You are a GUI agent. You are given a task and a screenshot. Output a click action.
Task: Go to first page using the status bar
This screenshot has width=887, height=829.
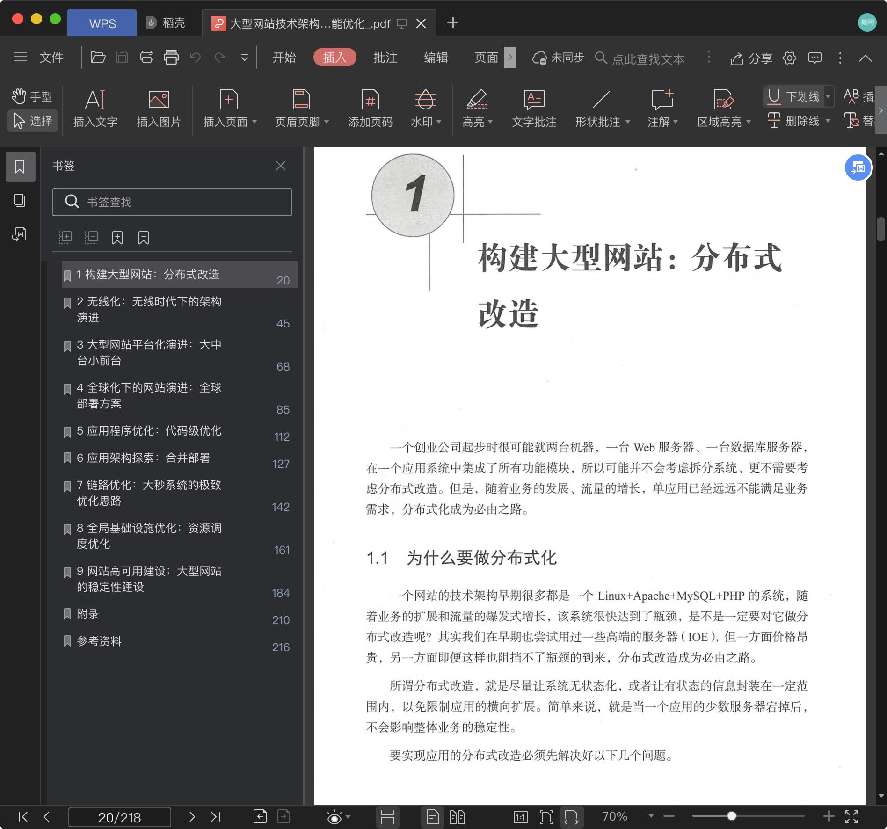[x=22, y=817]
